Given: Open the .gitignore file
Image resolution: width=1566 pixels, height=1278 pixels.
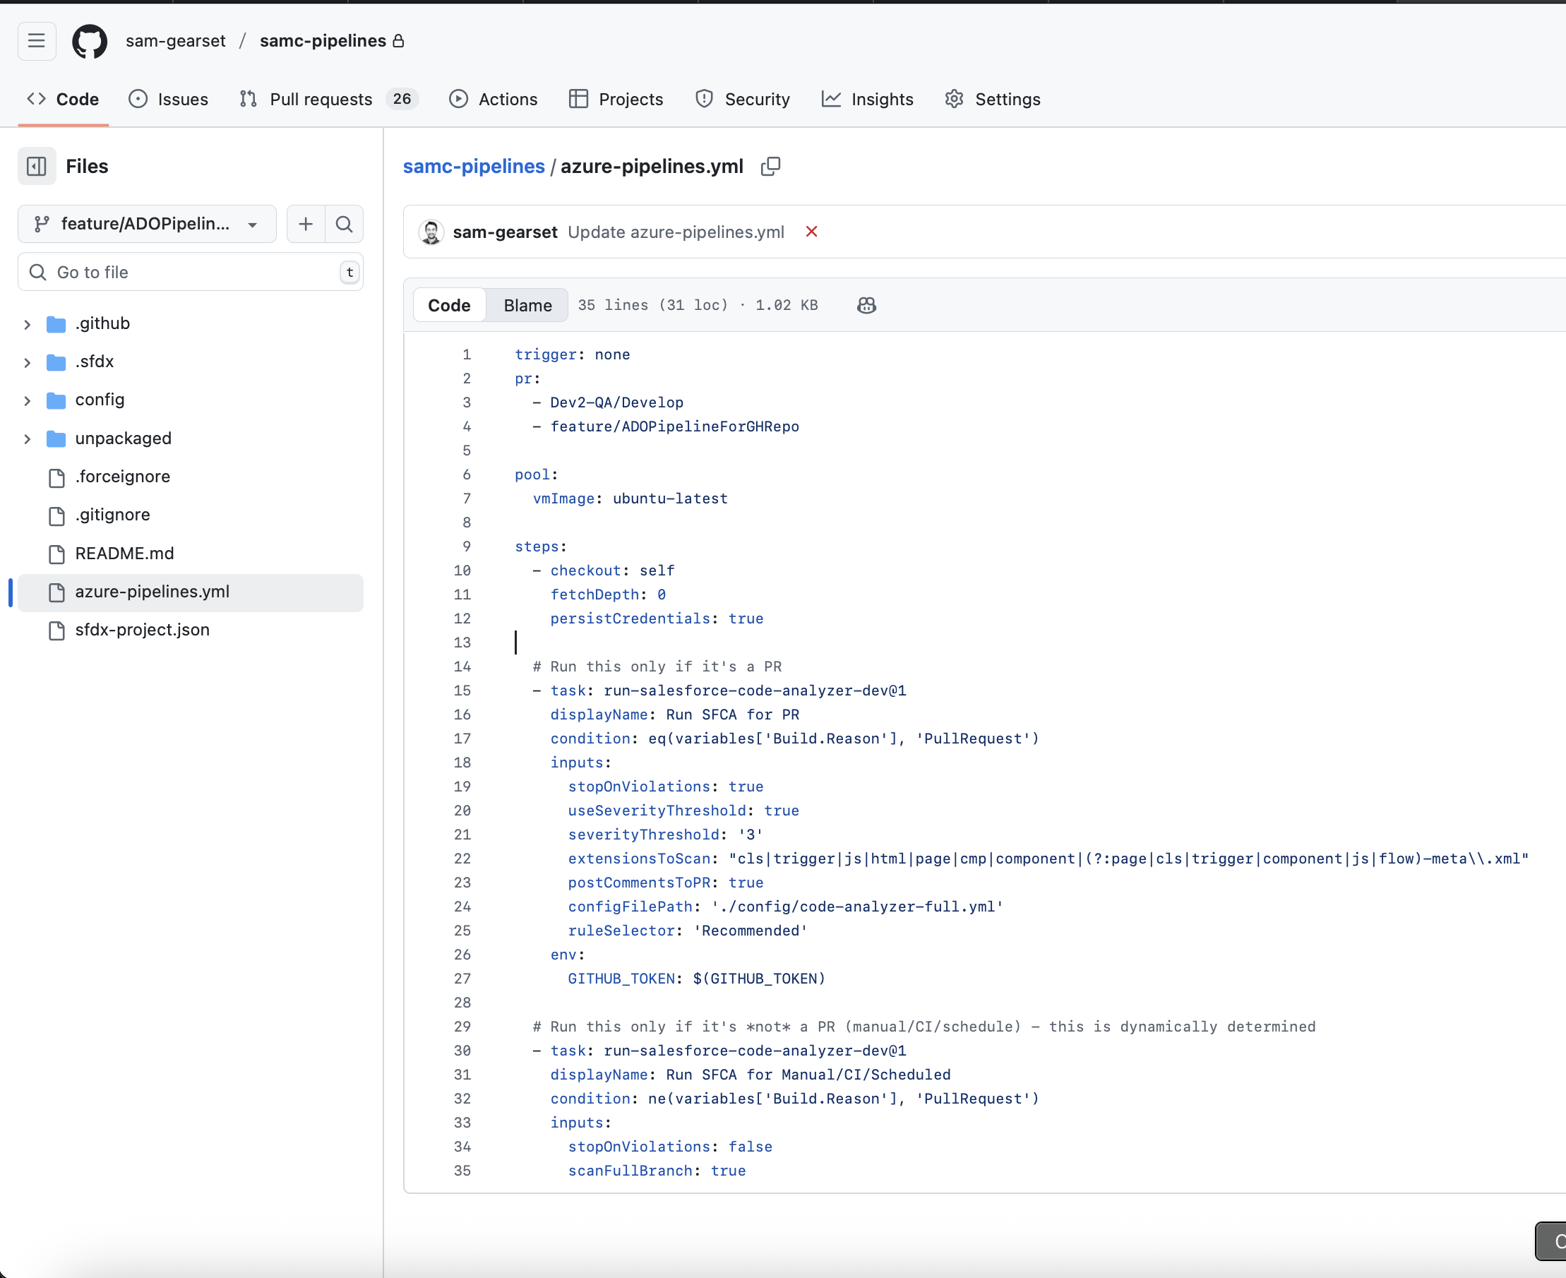Looking at the screenshot, I should coord(113,515).
